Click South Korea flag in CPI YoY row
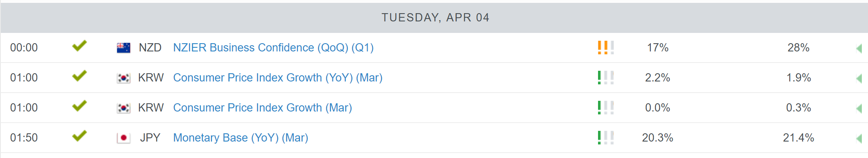 (124, 78)
